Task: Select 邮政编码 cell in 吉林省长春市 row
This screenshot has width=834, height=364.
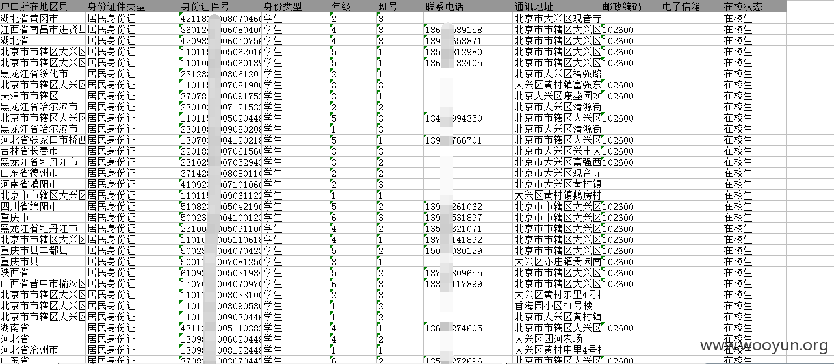Action: pyautogui.click(x=631, y=151)
